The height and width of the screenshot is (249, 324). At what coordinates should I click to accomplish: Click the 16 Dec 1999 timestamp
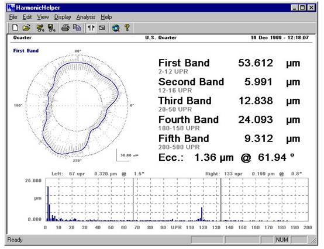[x=280, y=38]
